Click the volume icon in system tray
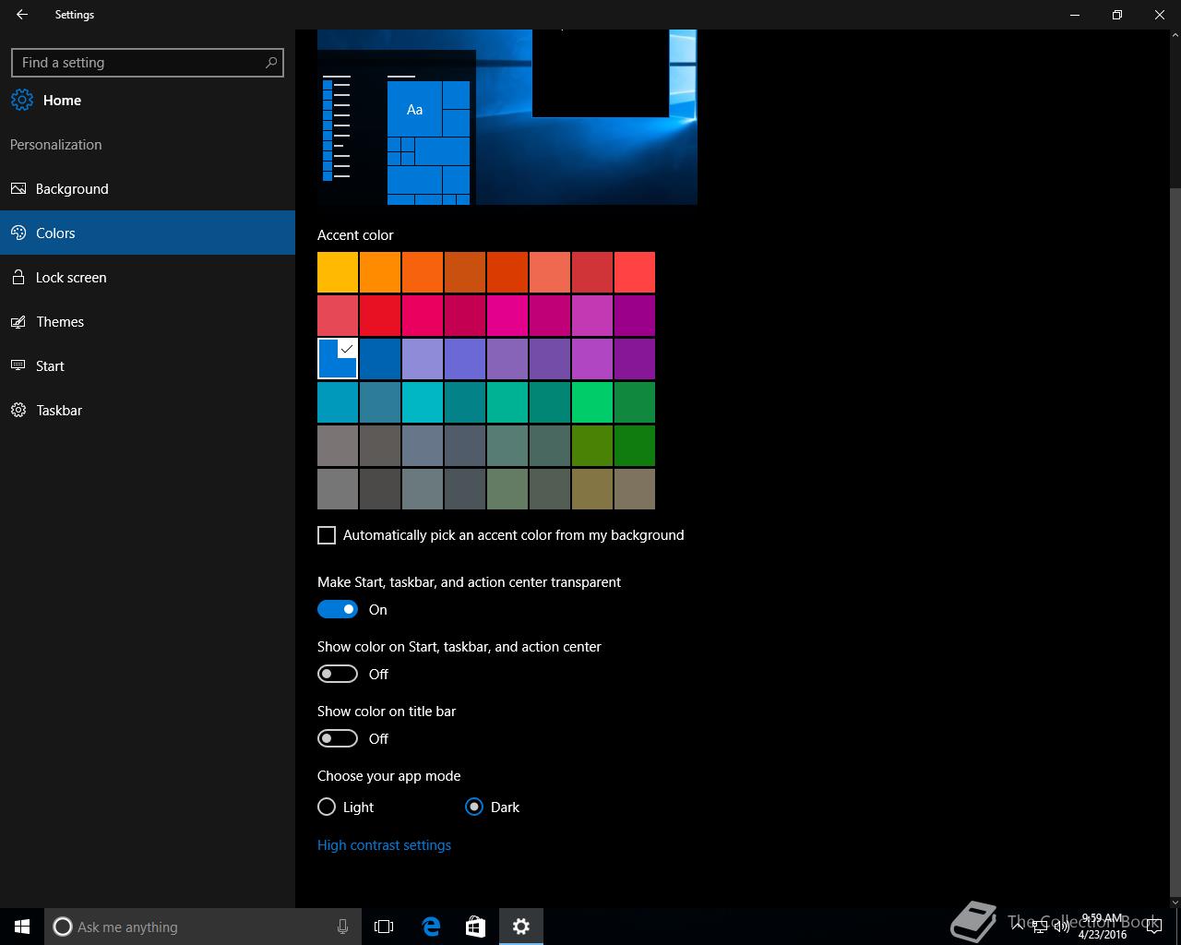 (1062, 927)
